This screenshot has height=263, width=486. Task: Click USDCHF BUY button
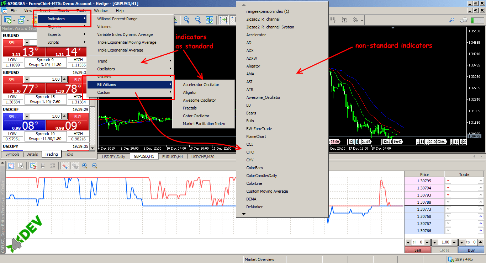pyautogui.click(x=78, y=117)
